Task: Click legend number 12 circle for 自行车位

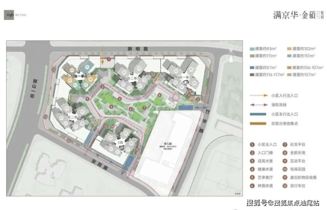Action: point(285,186)
